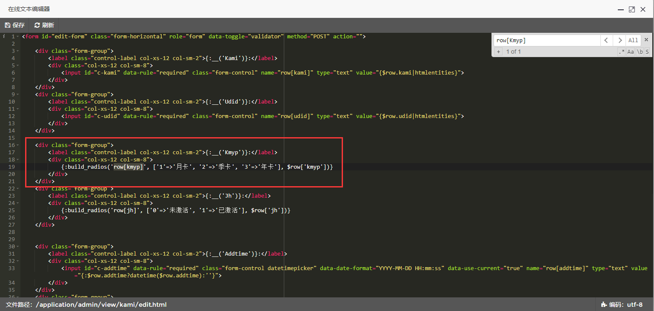
Task: Fold the div block on line 30
Action: [17, 247]
